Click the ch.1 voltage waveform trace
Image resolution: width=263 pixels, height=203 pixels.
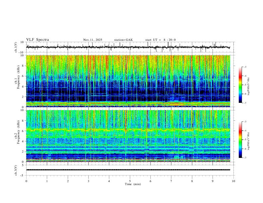(x=128, y=47)
